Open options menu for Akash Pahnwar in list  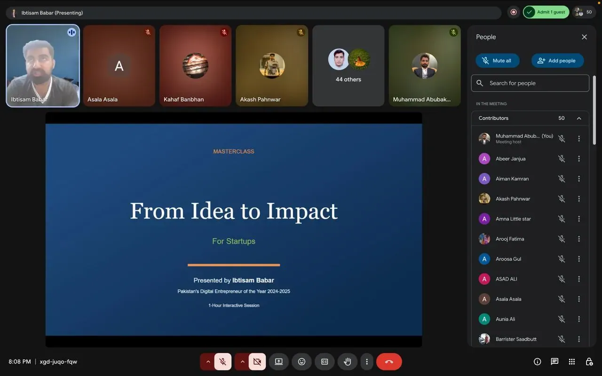pos(579,199)
